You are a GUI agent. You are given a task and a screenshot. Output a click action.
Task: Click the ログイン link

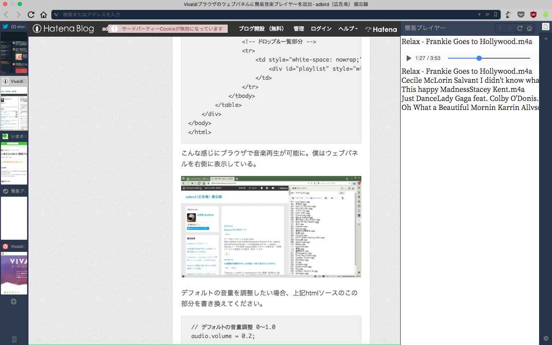tap(321, 29)
